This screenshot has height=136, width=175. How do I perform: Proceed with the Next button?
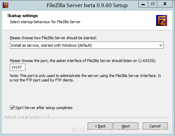tap(126, 126)
